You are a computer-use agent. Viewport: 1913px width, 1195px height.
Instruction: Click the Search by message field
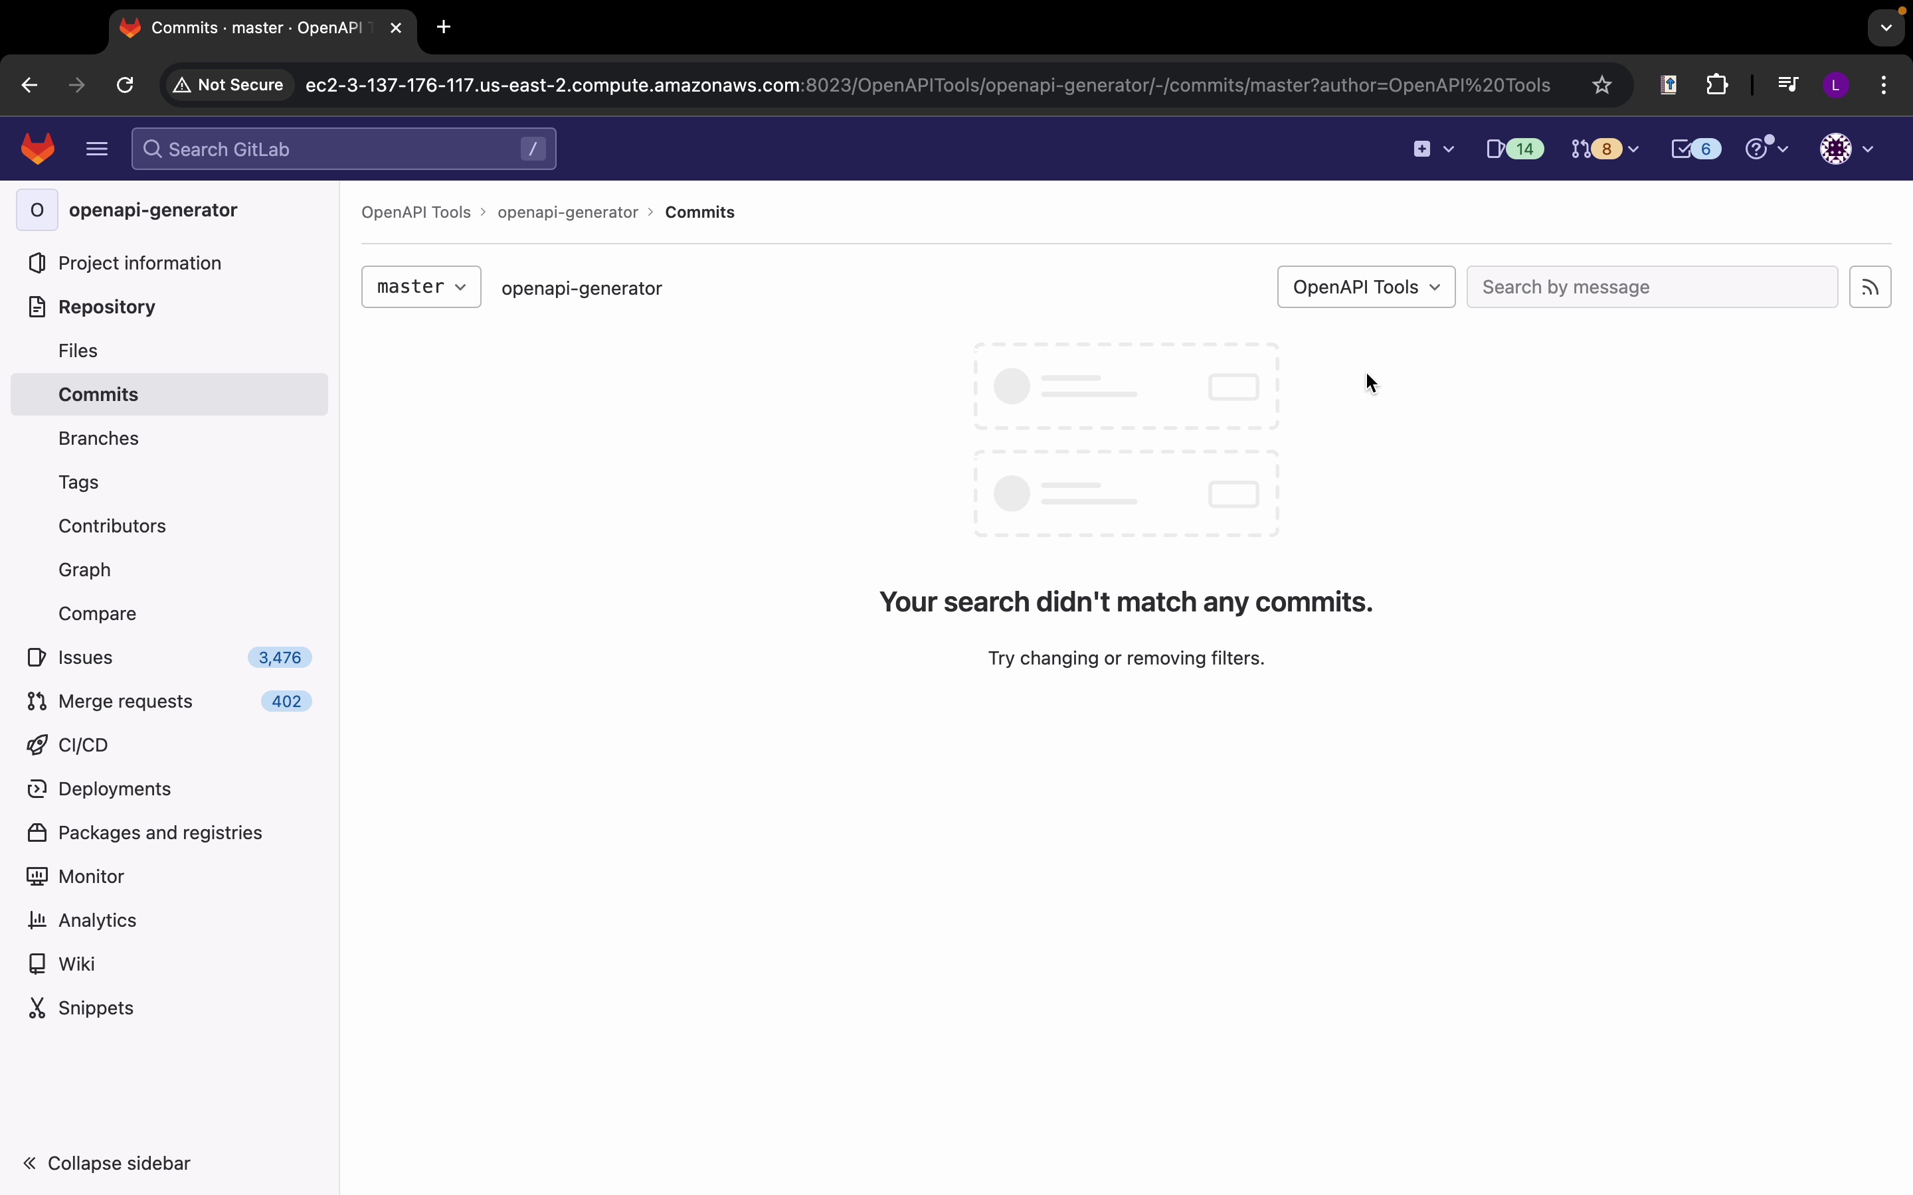click(1651, 287)
